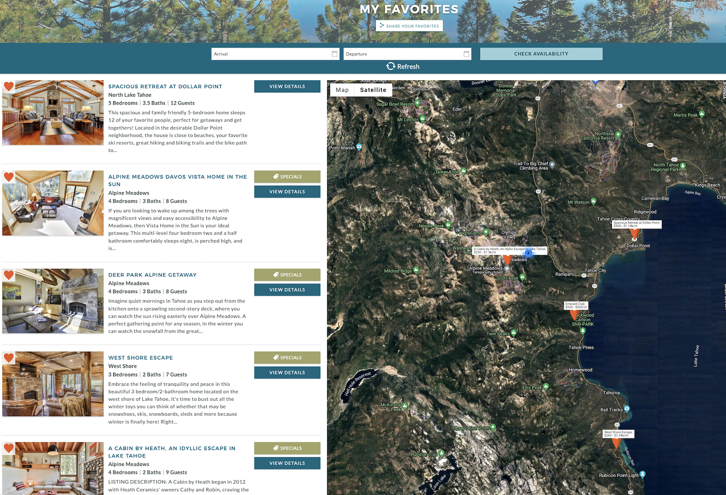
Task: Click the Emerald Club orange map pin
Action: coord(574,315)
